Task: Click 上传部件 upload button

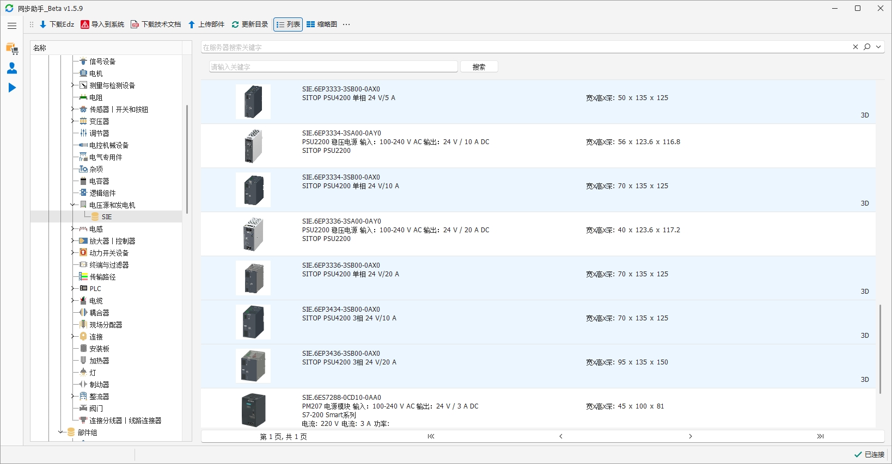Action: pyautogui.click(x=206, y=24)
